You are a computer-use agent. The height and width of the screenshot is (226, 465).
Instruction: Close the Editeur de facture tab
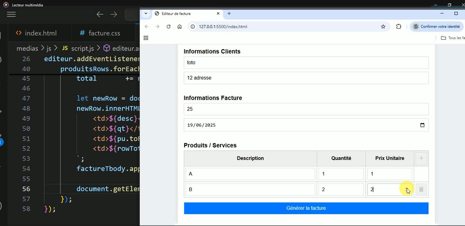click(x=218, y=13)
